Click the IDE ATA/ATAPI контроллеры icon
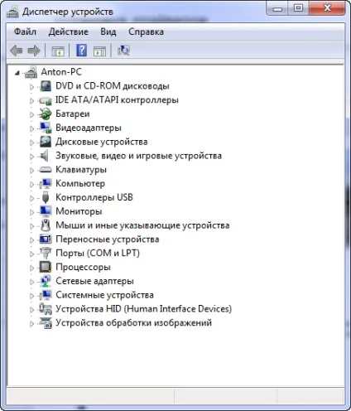 tap(46, 100)
